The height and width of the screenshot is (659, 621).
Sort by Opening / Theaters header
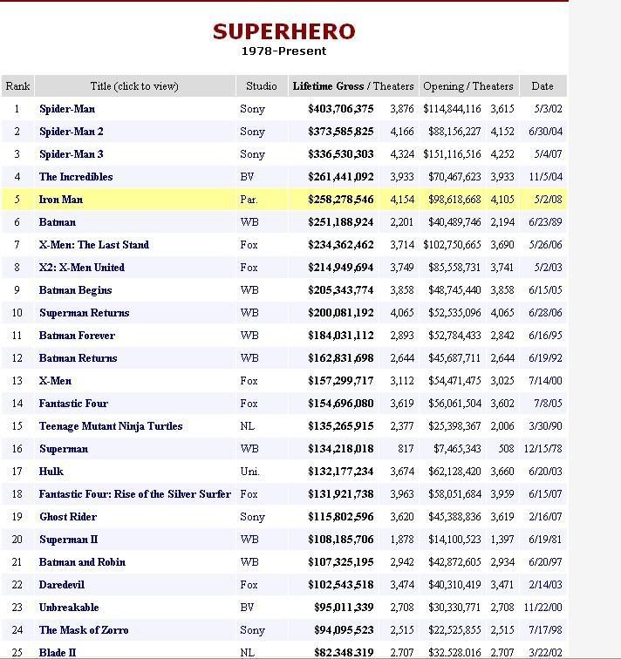coord(468,86)
